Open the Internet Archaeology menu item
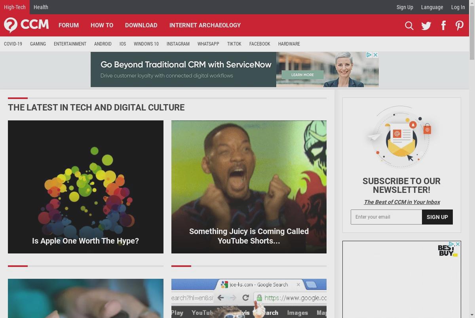The width and height of the screenshot is (475, 318). pyautogui.click(x=205, y=25)
